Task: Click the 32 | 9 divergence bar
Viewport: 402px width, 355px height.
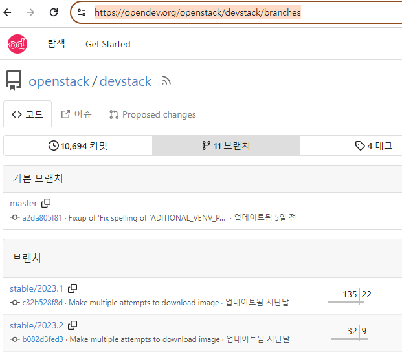Action: coord(349,333)
